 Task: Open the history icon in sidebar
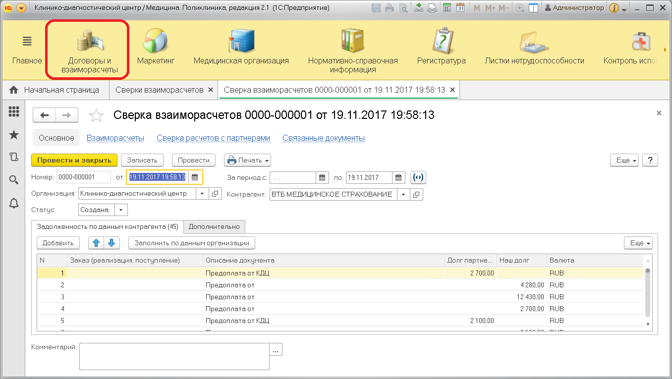pos(14,157)
